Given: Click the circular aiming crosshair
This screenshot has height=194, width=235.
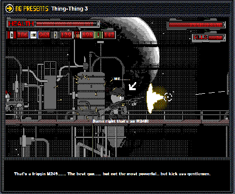Looking at the screenshot, I should click(x=168, y=97).
